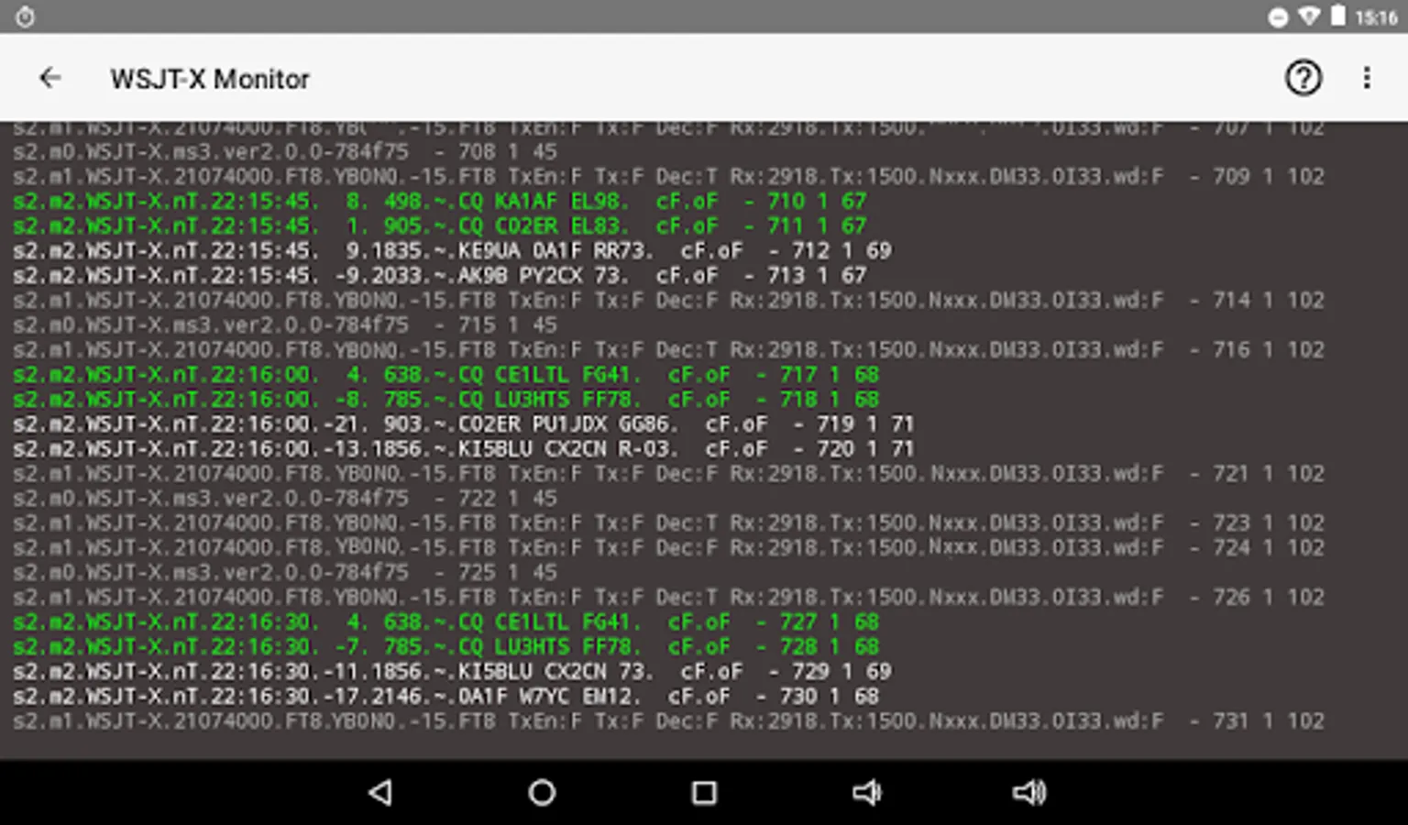This screenshot has width=1408, height=825.
Task: Select the CQ LU3HTS line numbered 728
Action: [x=446, y=646]
